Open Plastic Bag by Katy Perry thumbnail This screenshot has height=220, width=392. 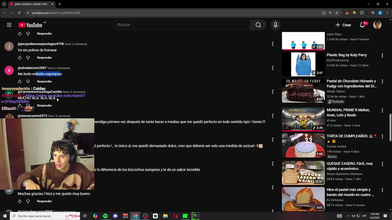(x=303, y=64)
